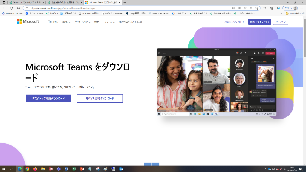Open その他のお気に入り folder
Image resolution: width=306 pixels, height=172 pixels.
click(x=295, y=13)
